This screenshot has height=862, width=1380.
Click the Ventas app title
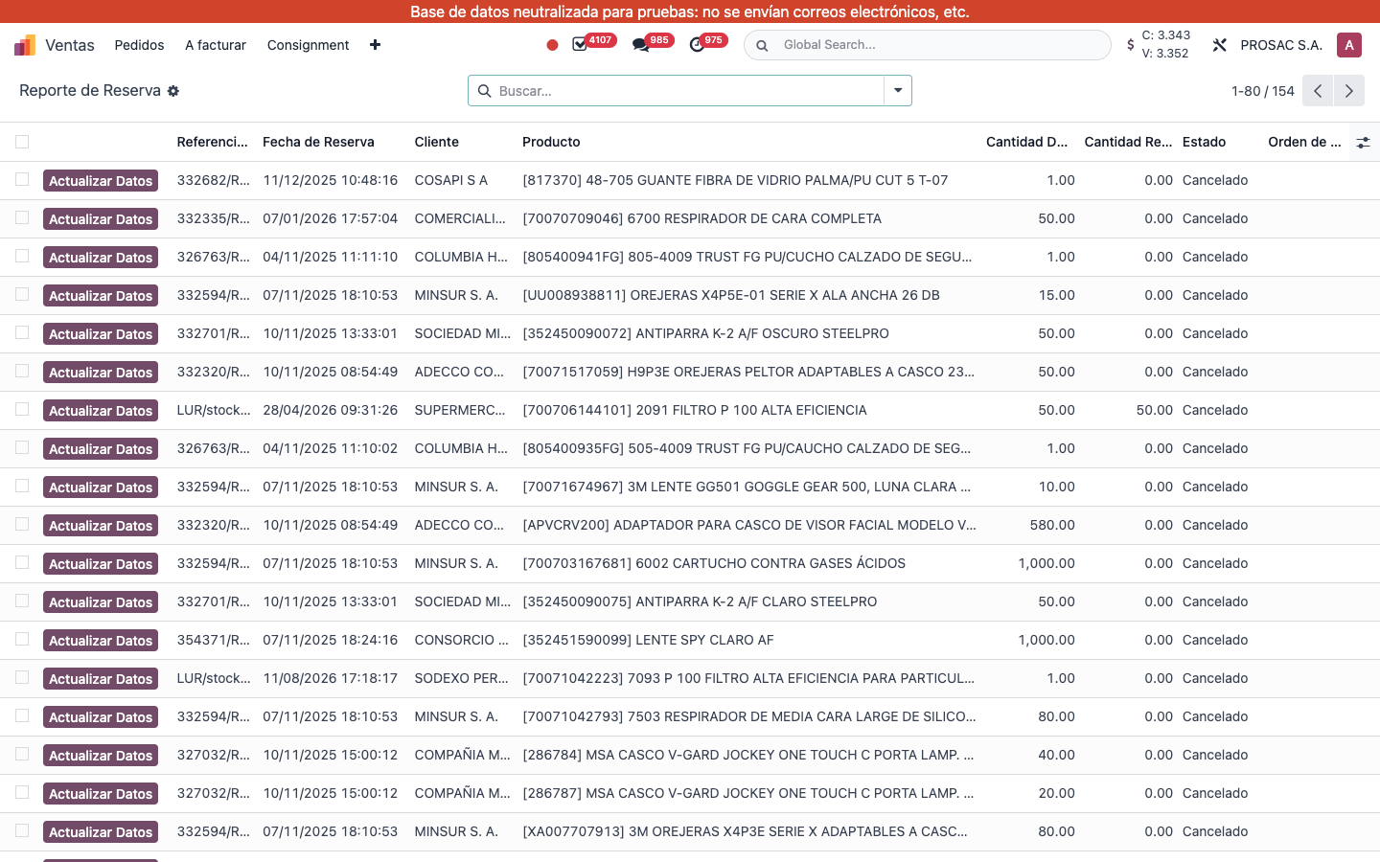(70, 45)
